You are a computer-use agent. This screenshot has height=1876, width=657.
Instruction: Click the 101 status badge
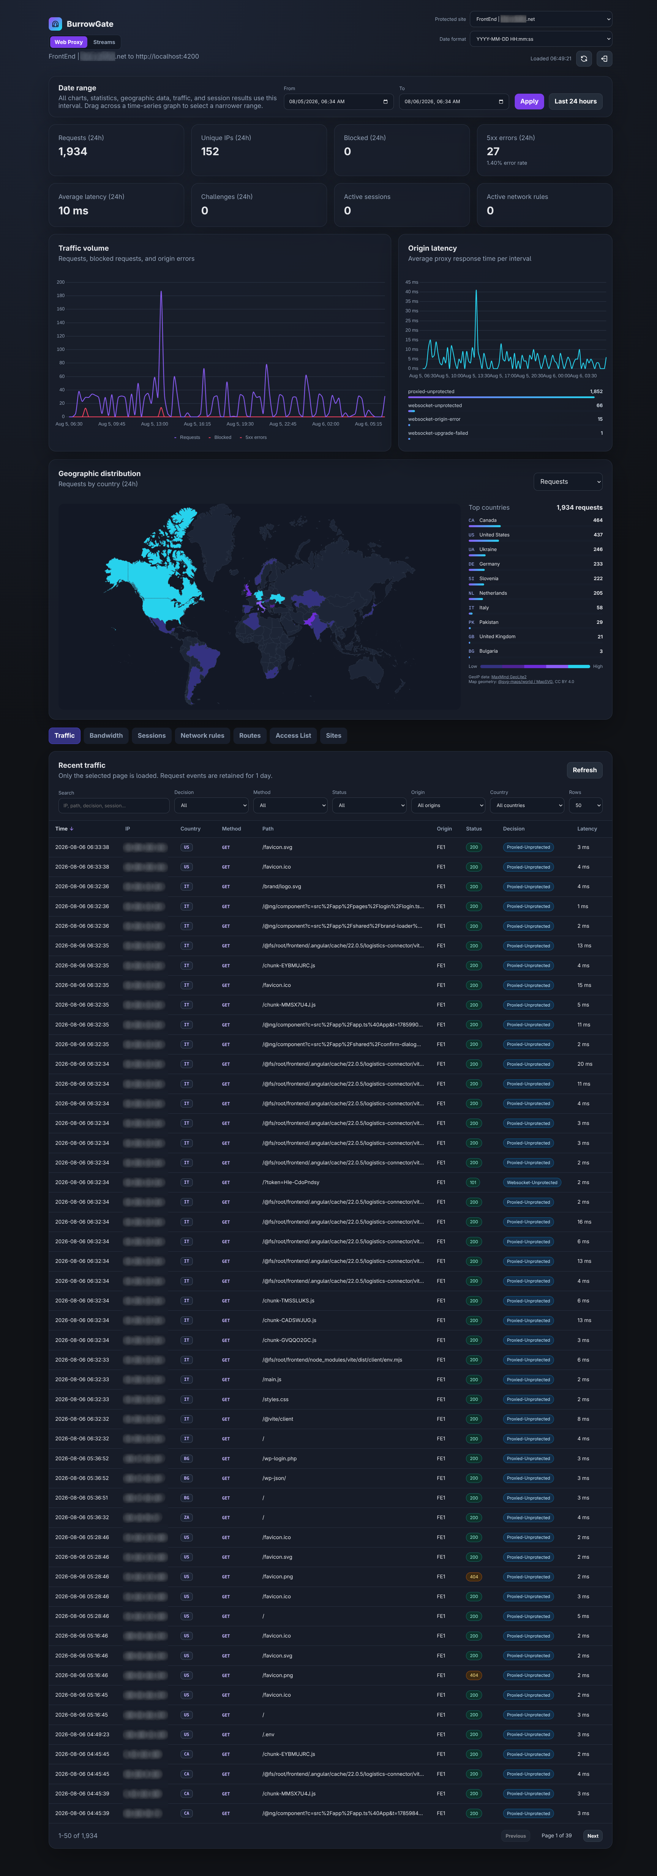click(x=473, y=1183)
